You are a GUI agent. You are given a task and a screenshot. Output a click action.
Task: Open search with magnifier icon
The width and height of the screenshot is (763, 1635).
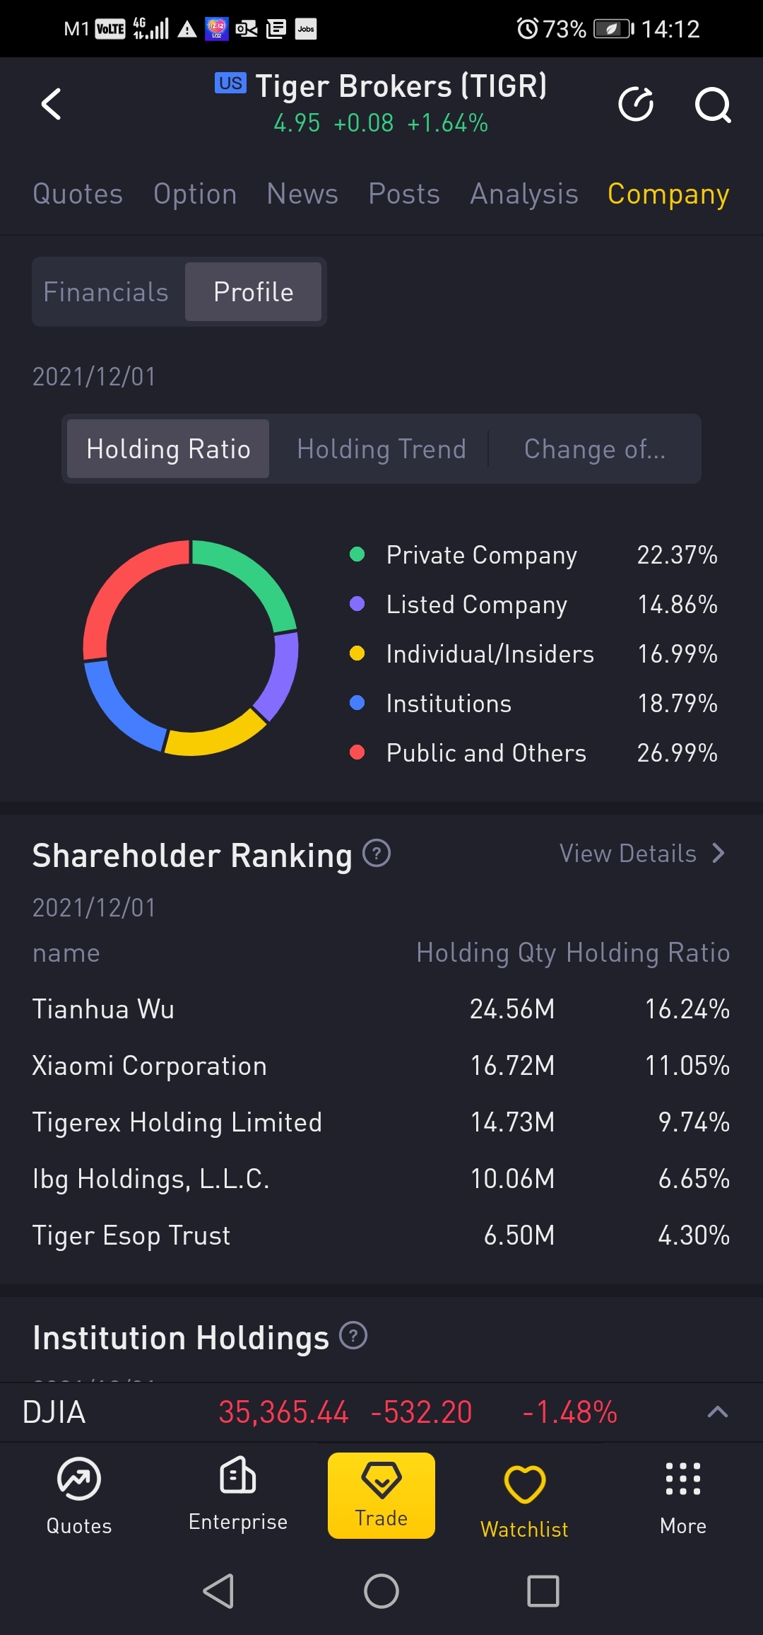point(712,105)
